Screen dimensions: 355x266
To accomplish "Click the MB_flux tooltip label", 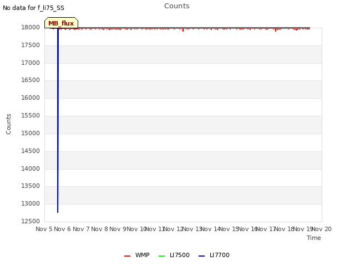I will (61, 23).
